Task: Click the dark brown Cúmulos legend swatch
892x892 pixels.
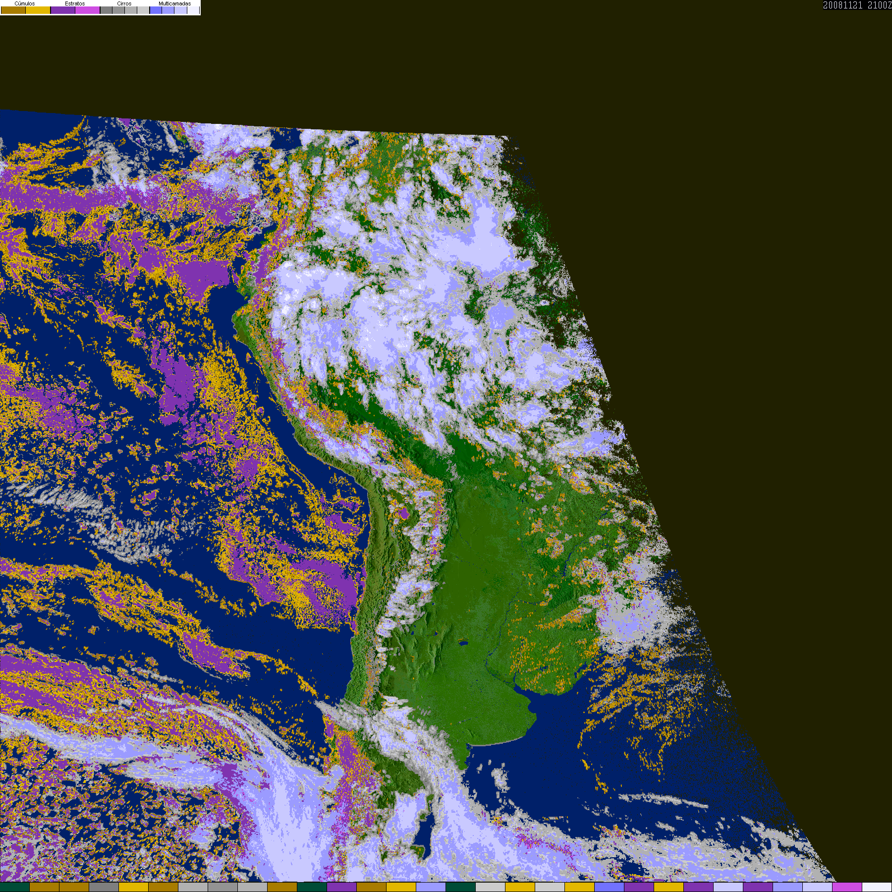Action: pyautogui.click(x=13, y=10)
